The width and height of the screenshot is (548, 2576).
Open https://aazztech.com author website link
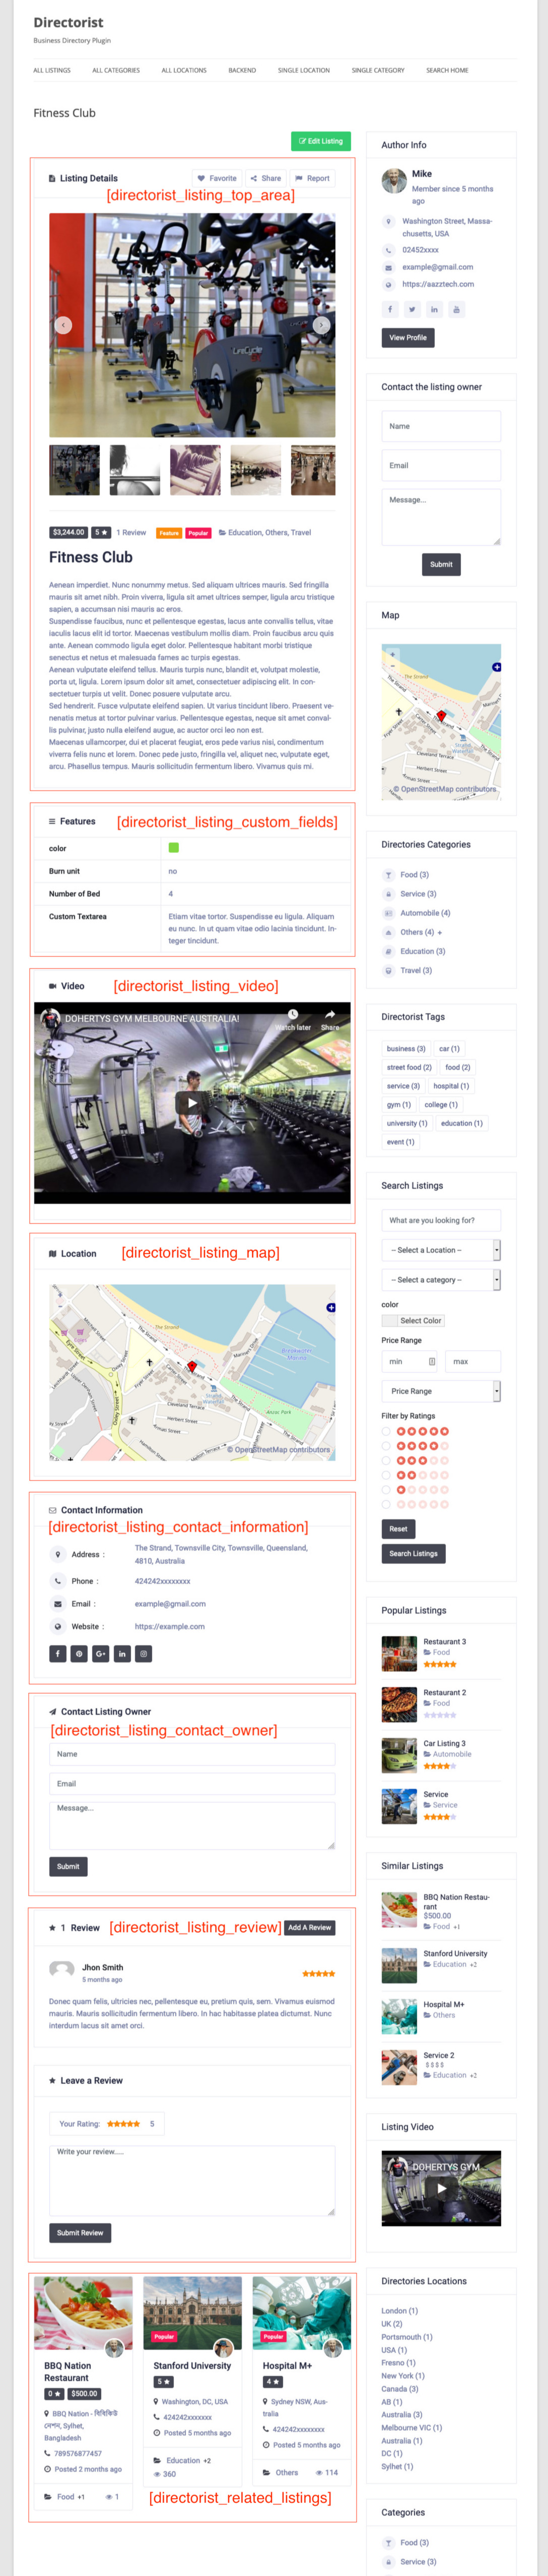click(438, 285)
